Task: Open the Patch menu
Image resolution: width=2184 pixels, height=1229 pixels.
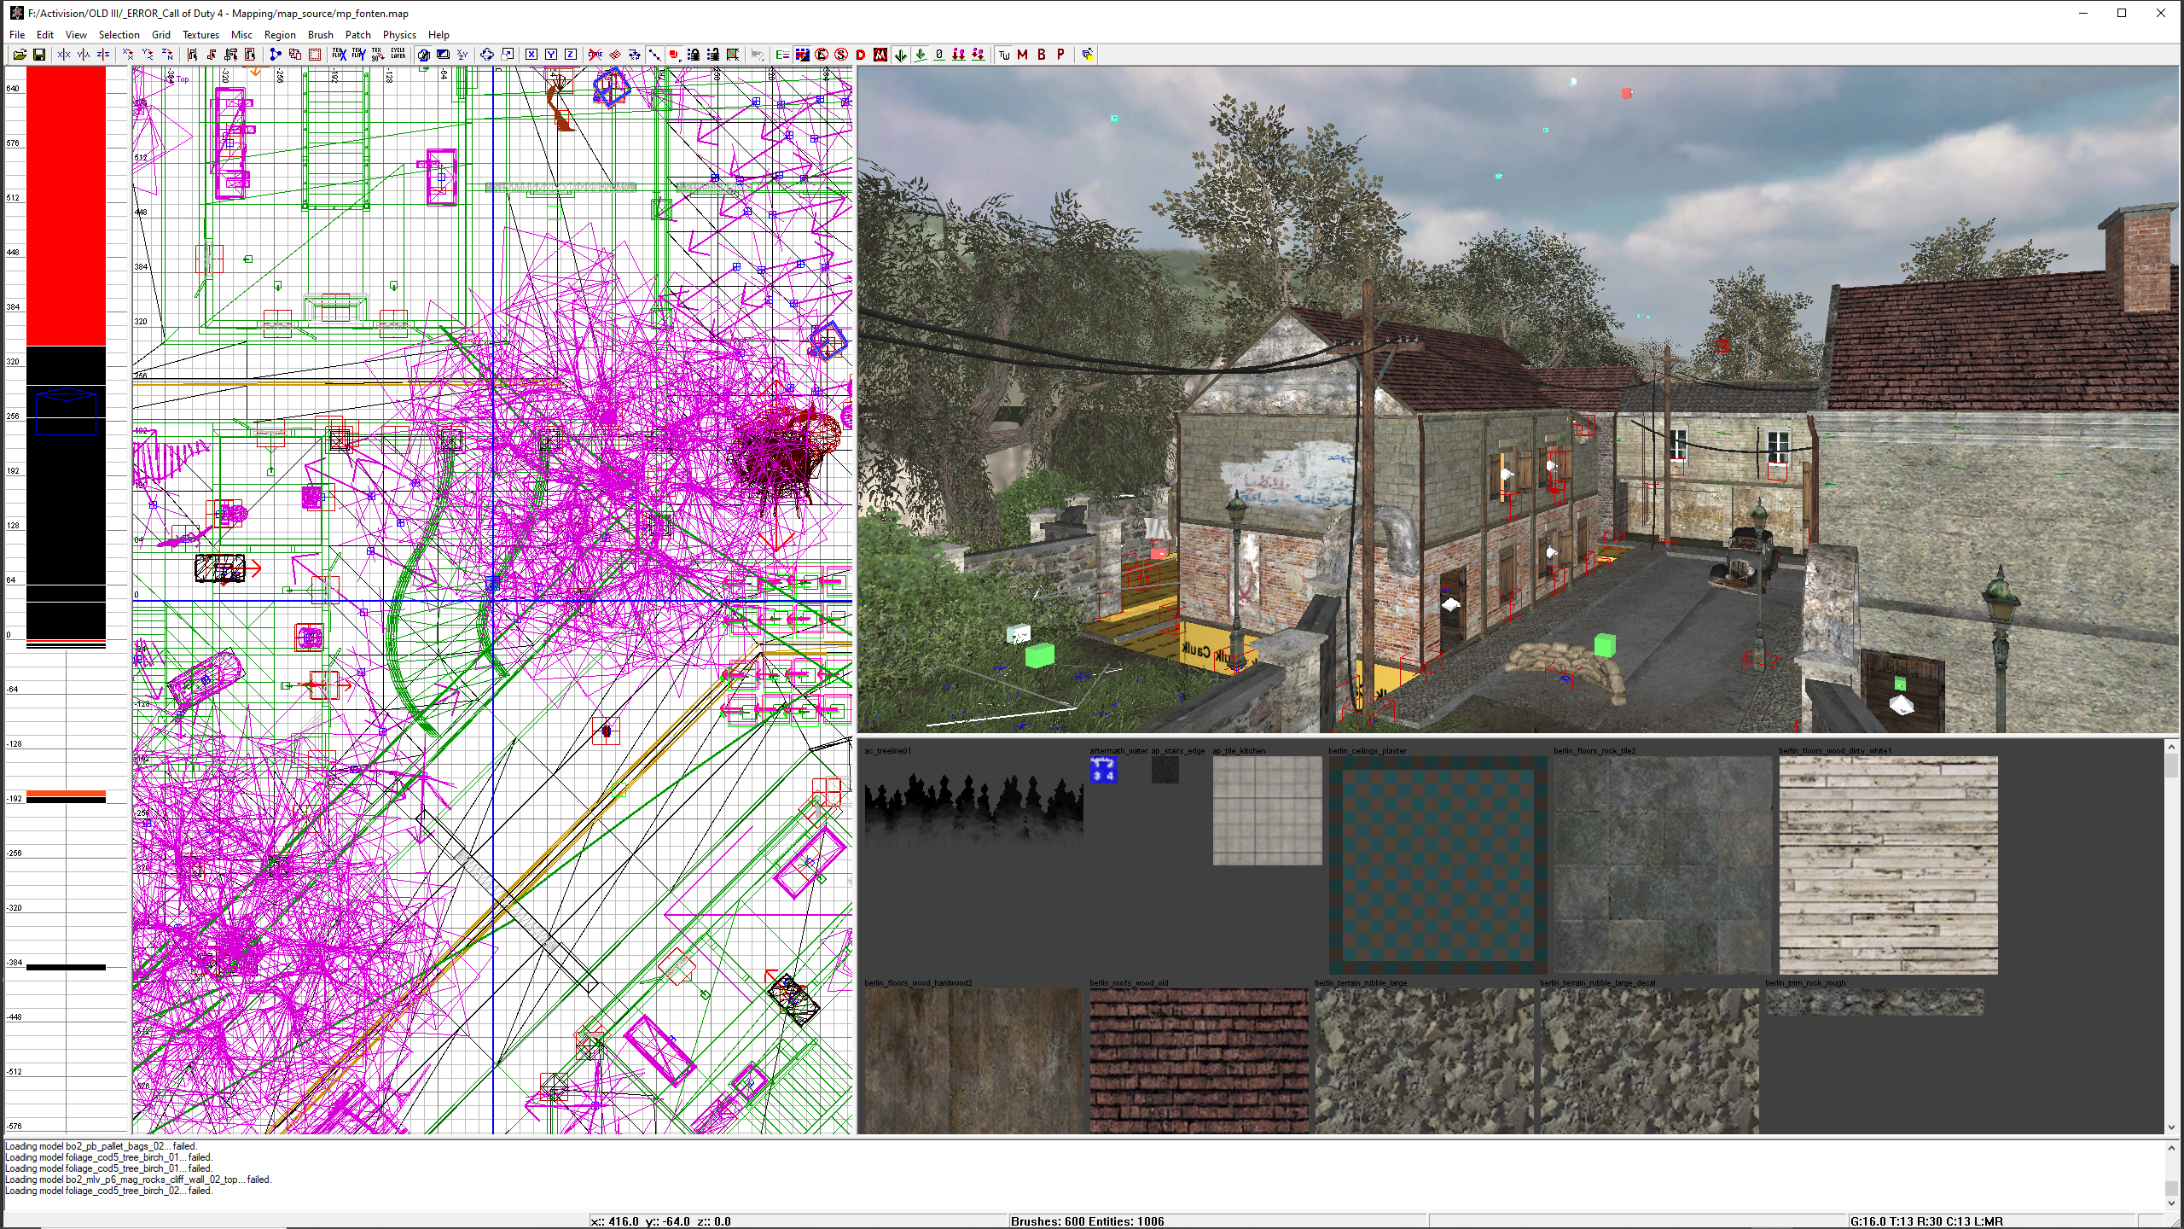Action: (358, 35)
